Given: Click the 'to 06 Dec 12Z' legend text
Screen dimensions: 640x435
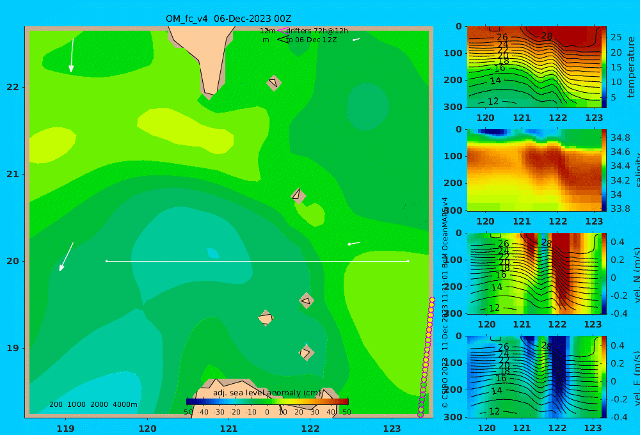Looking at the screenshot, I should pos(312,40).
